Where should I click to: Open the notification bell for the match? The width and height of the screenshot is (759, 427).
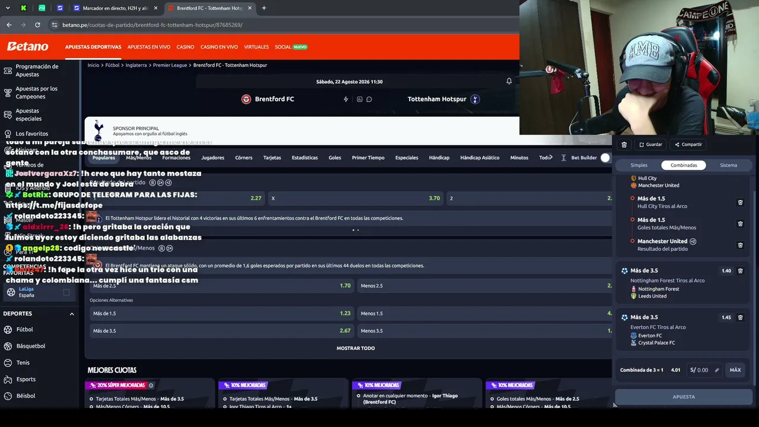point(509,81)
